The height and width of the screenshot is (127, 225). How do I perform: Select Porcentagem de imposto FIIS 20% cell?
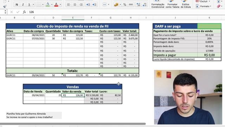[210, 38]
